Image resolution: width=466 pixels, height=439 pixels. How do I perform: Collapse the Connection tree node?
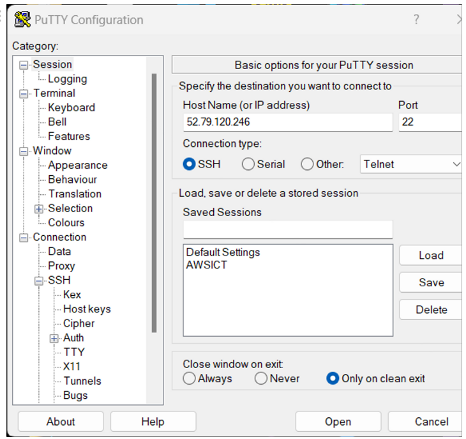pos(24,238)
